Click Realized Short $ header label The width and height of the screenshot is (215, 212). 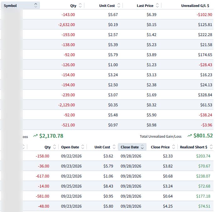point(193,147)
